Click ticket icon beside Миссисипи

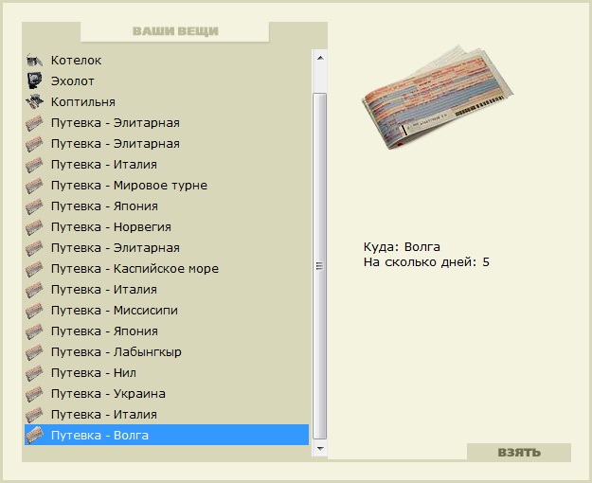34,310
